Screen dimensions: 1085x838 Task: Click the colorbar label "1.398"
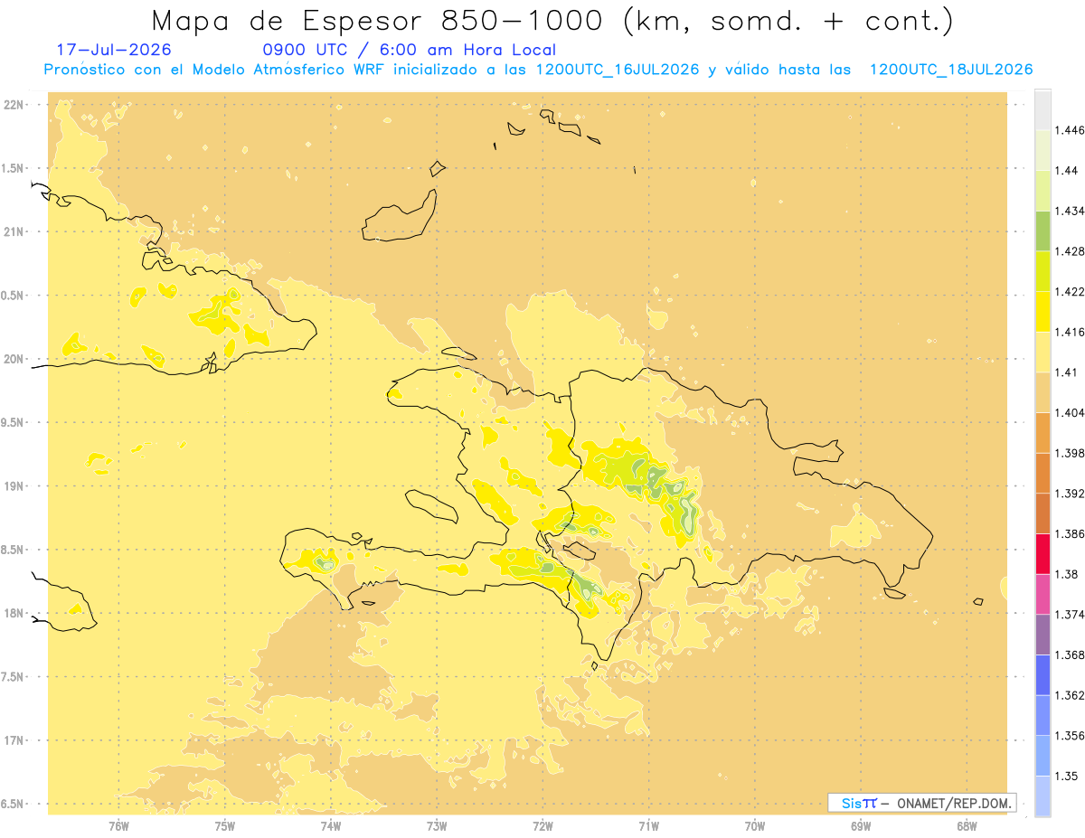[1070, 453]
